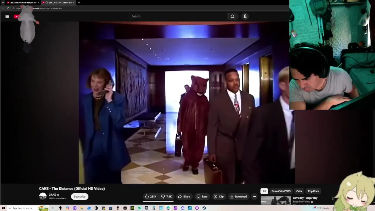Open the Calculator icon on taskbar
The image size is (375, 211).
[154, 208]
